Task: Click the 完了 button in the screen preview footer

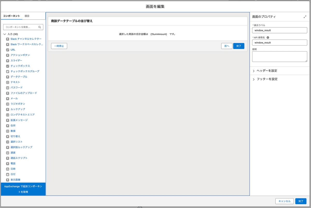Action: [239, 46]
